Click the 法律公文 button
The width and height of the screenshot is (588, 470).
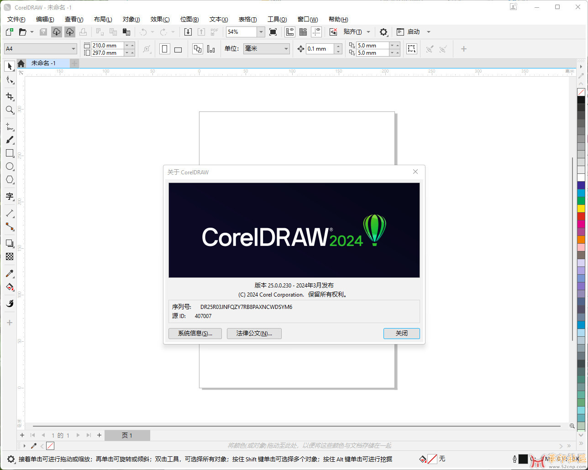tap(254, 334)
